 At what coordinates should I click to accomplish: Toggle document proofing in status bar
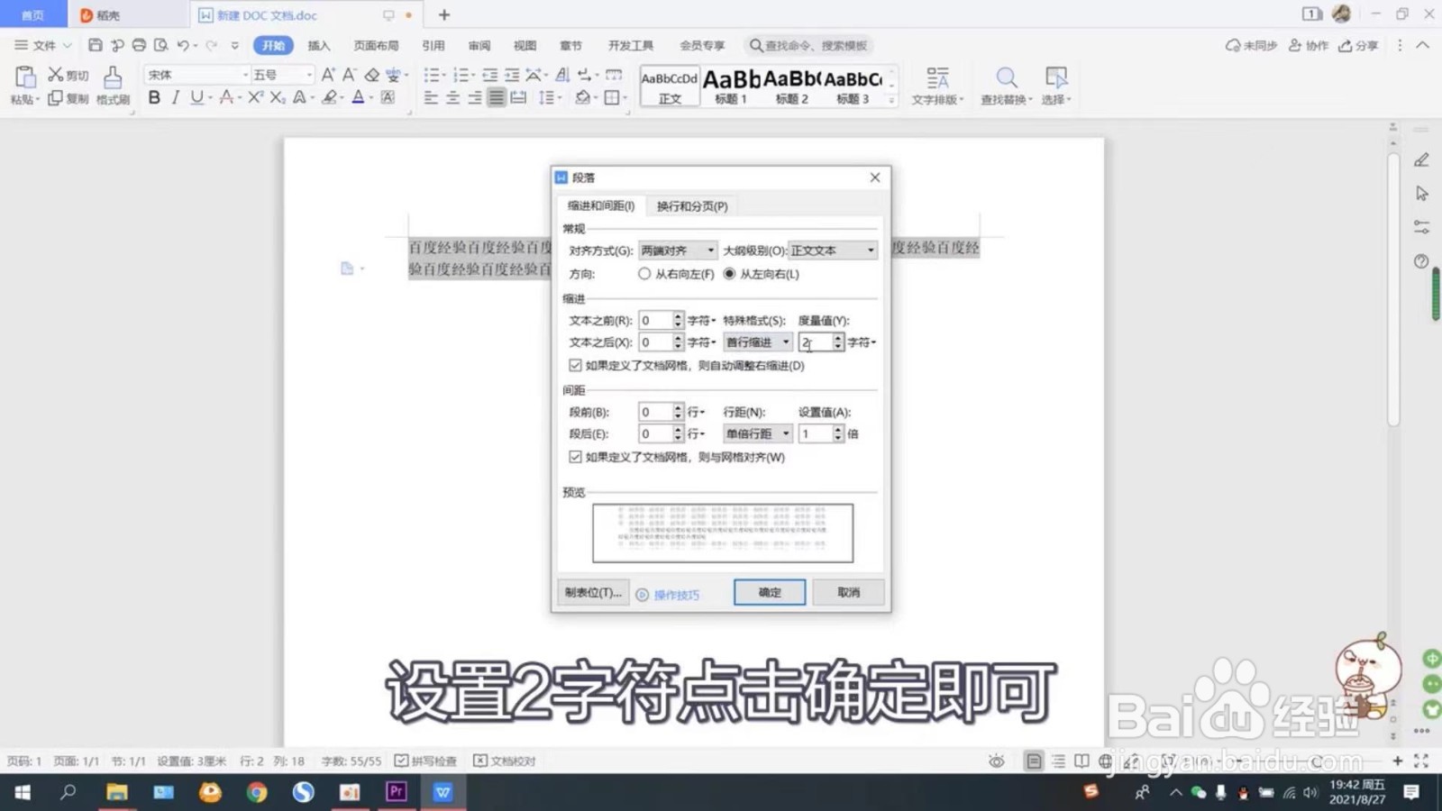[x=505, y=761]
